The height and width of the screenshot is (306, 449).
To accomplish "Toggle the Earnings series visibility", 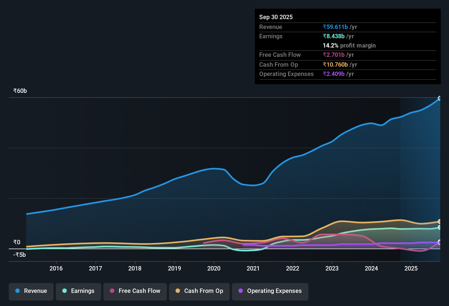I will pos(78,291).
